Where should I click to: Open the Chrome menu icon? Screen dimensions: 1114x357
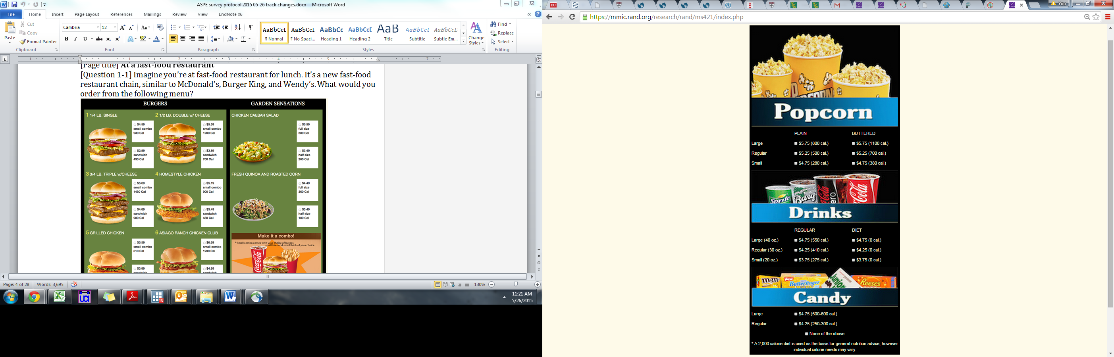pyautogui.click(x=1108, y=17)
